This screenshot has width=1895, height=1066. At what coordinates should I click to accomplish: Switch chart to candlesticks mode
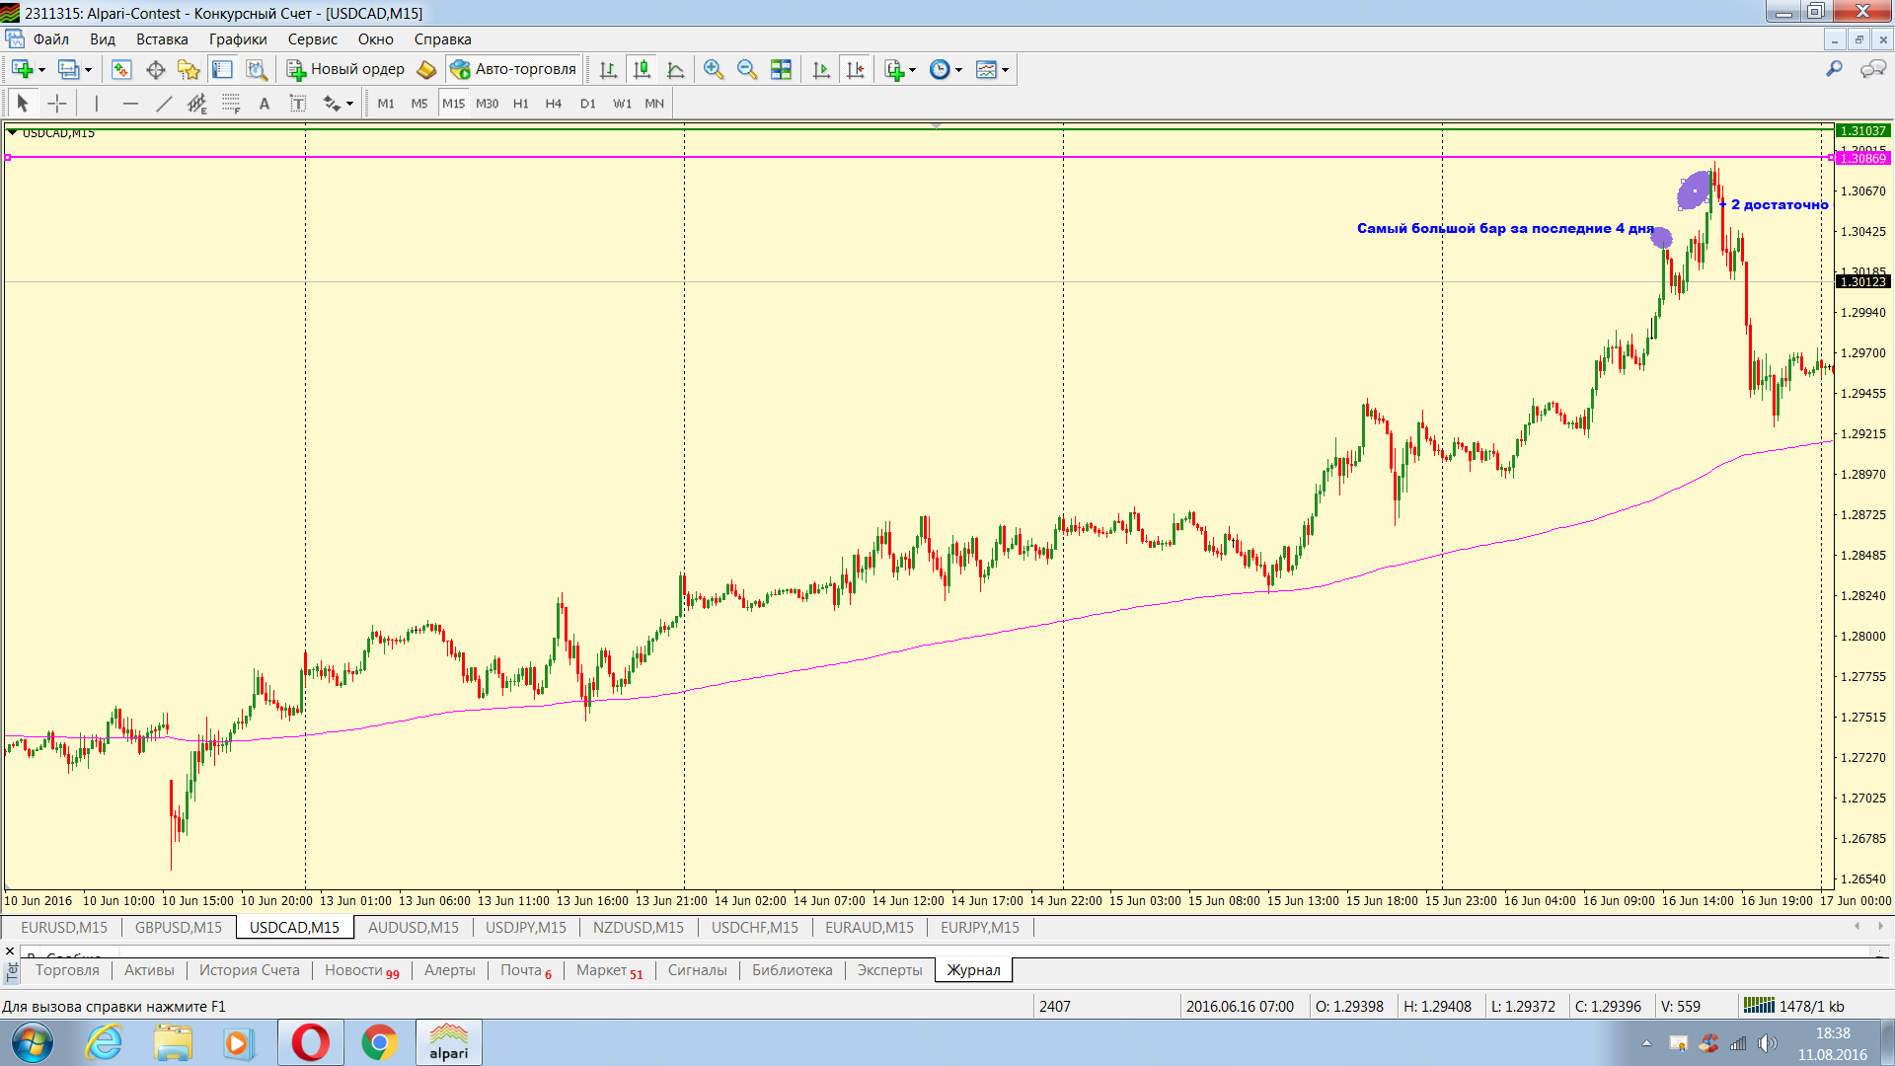642,69
